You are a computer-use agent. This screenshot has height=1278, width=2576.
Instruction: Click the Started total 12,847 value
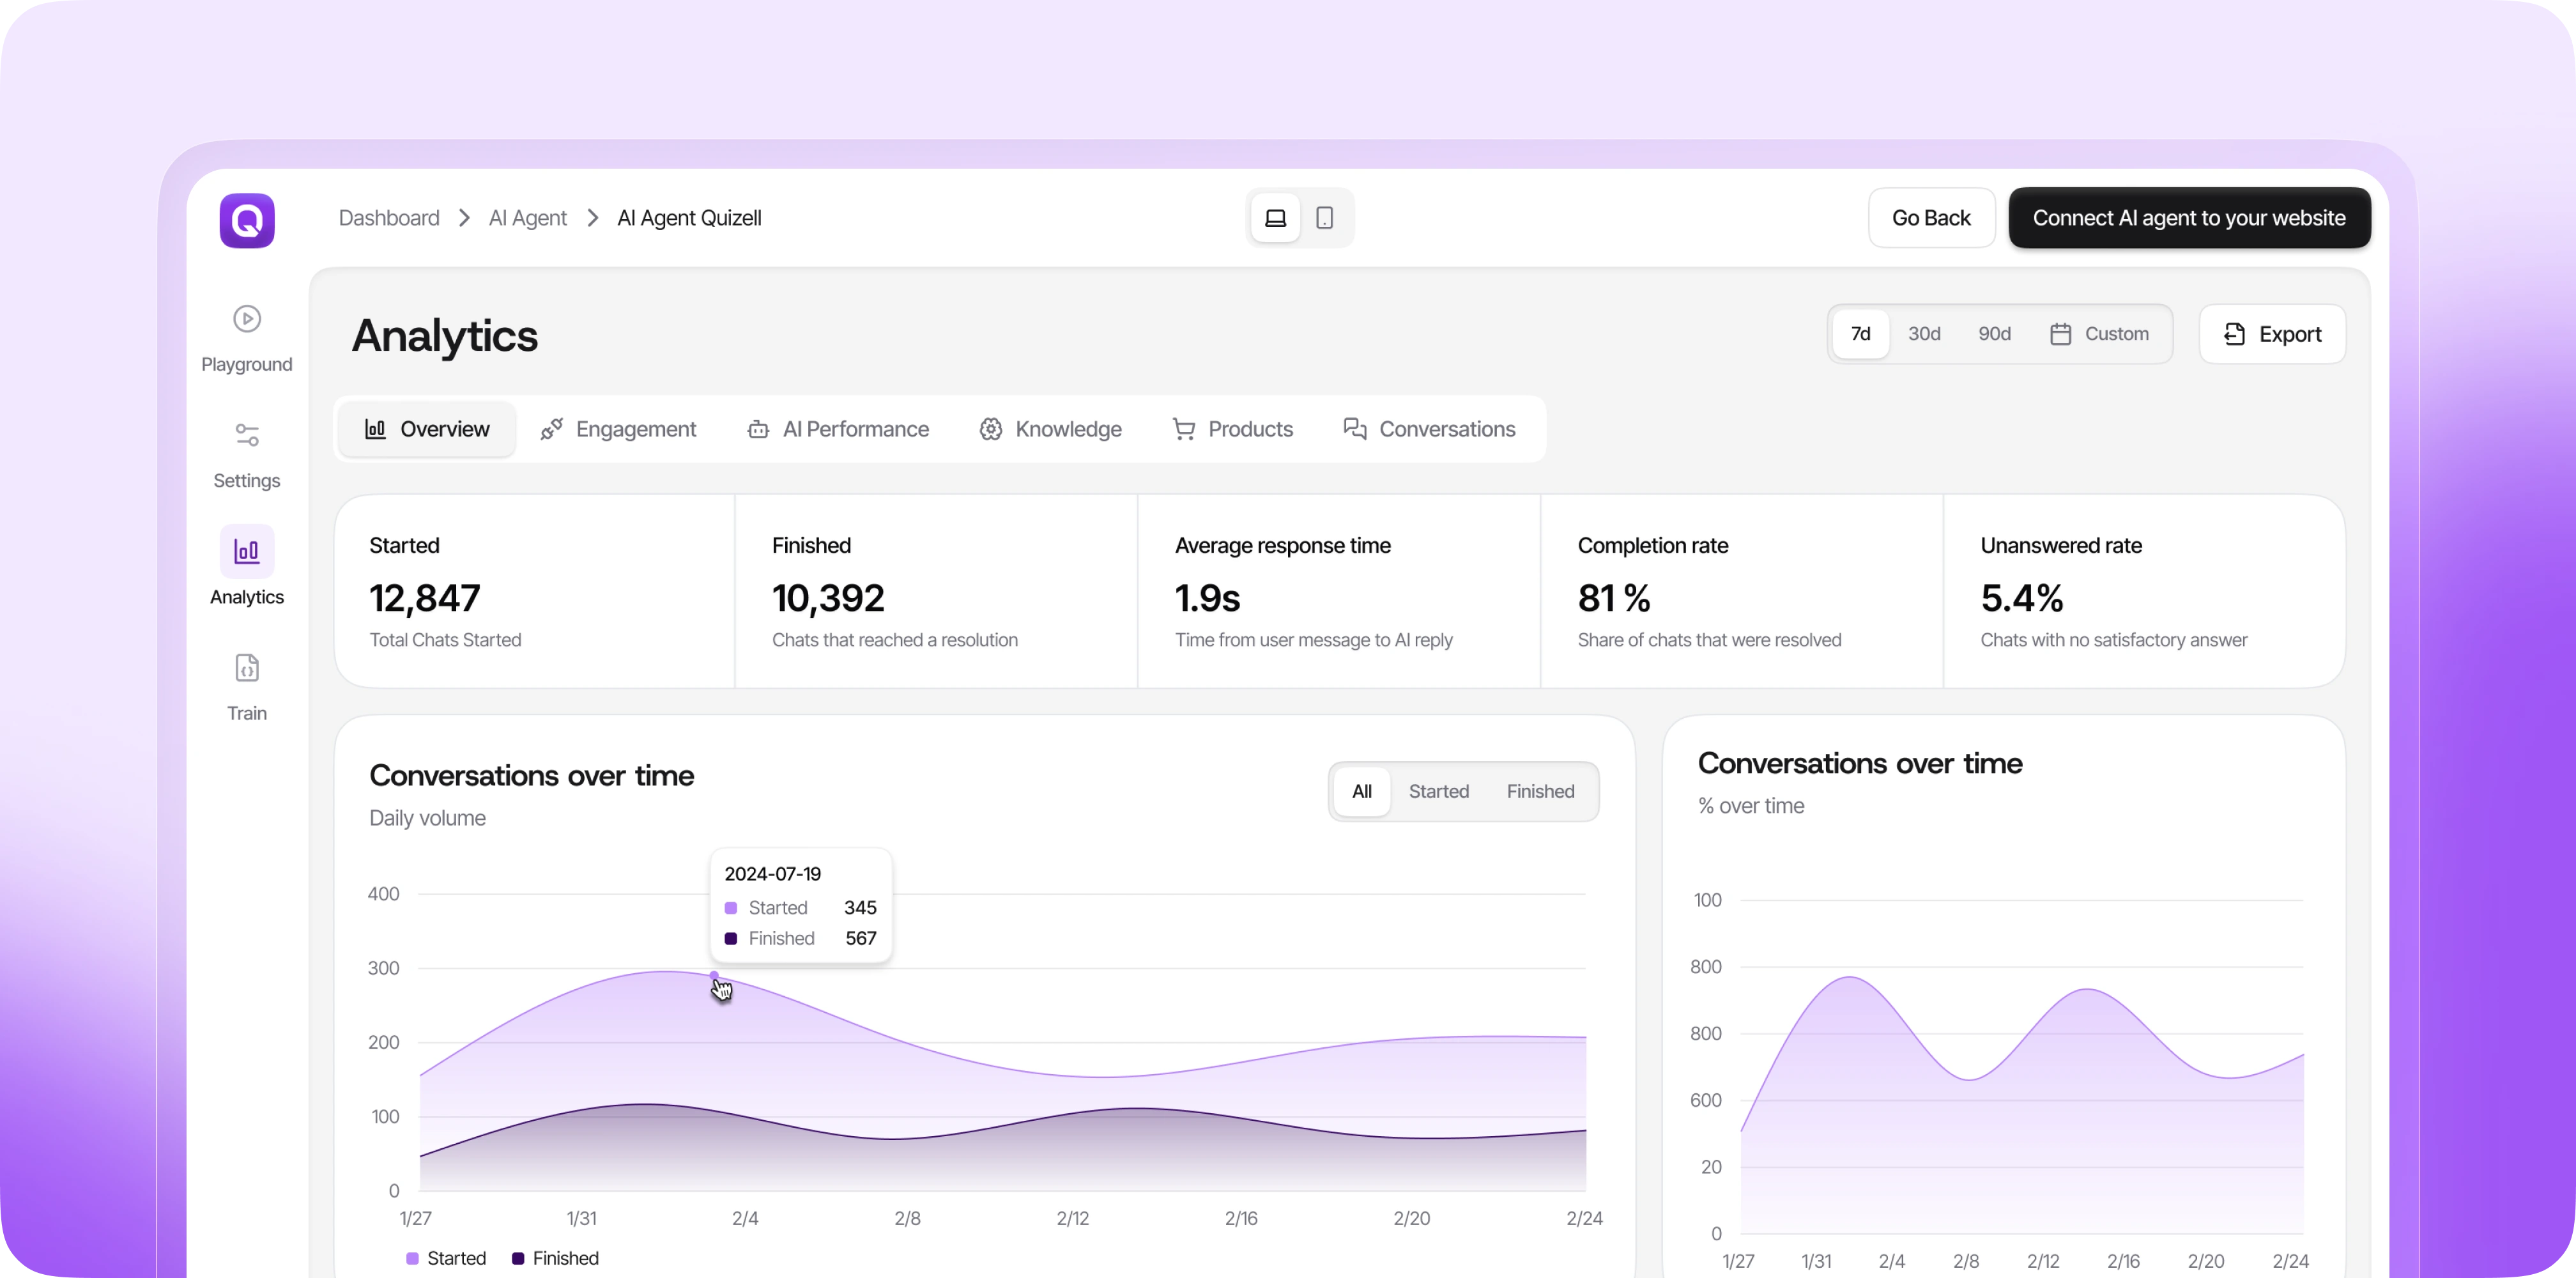click(x=425, y=598)
